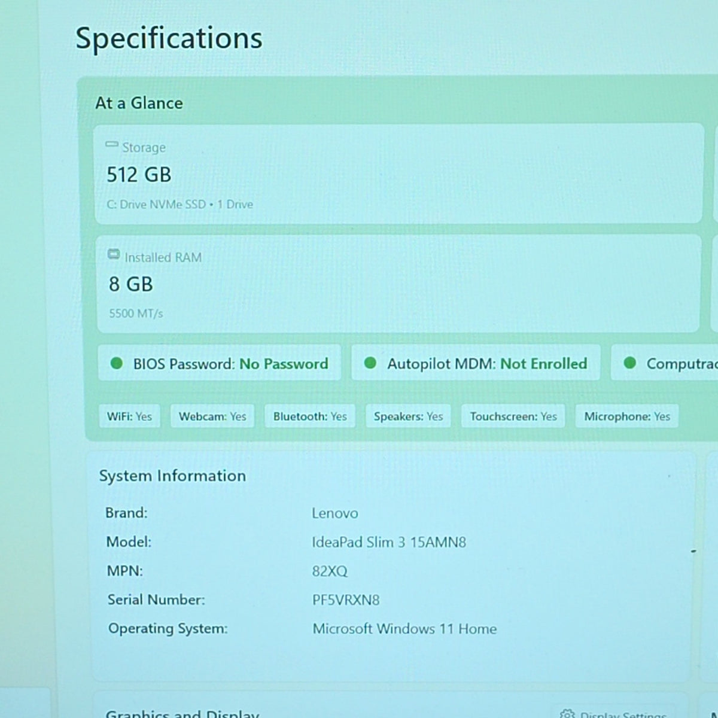Click the Brand: label

pos(126,513)
